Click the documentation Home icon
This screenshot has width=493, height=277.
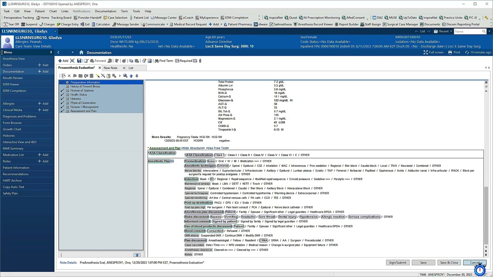tap(81, 52)
